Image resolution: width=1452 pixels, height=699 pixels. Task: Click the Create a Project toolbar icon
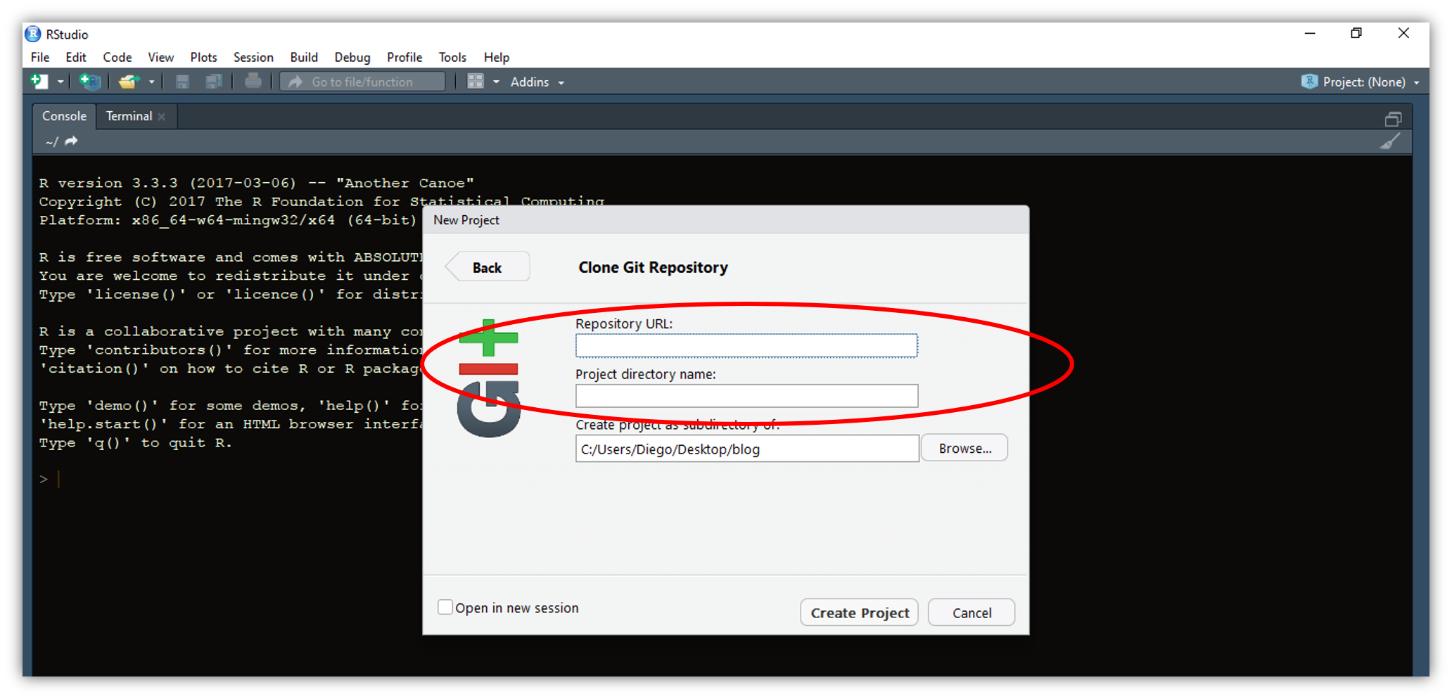point(90,82)
